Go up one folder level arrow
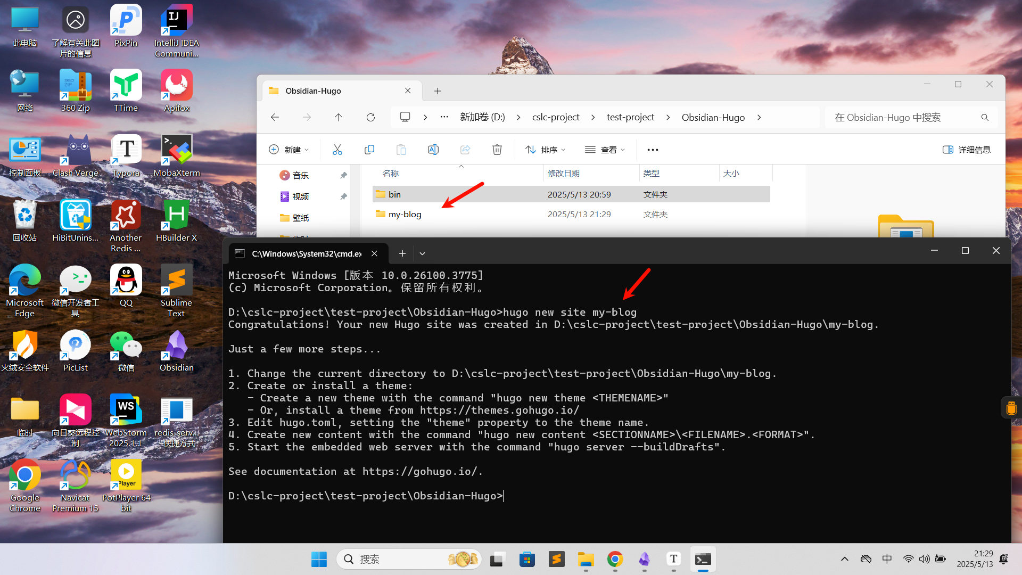Image resolution: width=1022 pixels, height=575 pixels. click(339, 117)
